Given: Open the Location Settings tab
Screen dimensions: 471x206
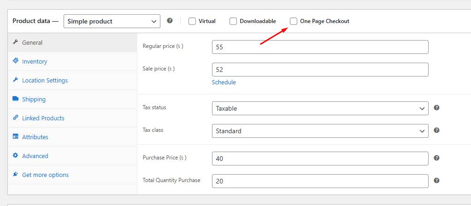Looking at the screenshot, I should [x=72, y=81].
